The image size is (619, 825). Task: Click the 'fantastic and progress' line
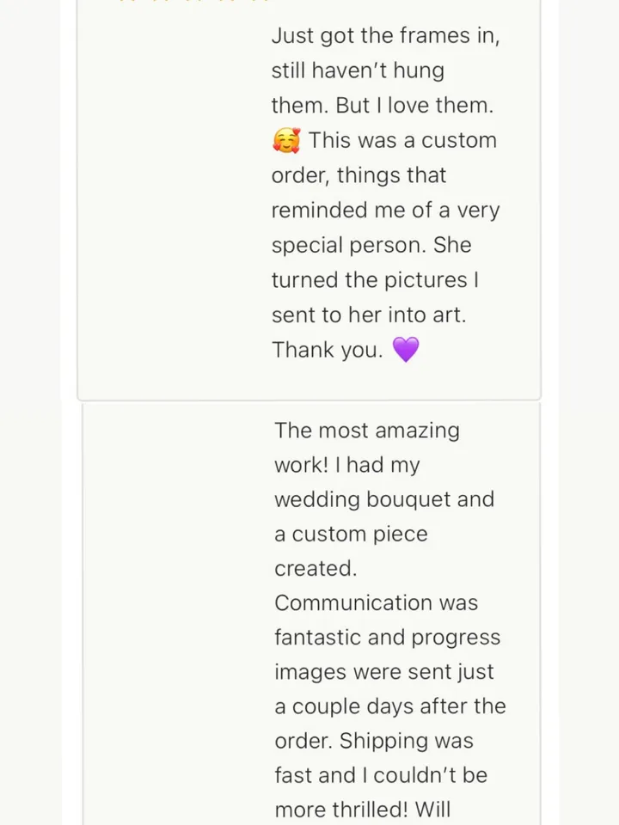pyautogui.click(x=387, y=638)
